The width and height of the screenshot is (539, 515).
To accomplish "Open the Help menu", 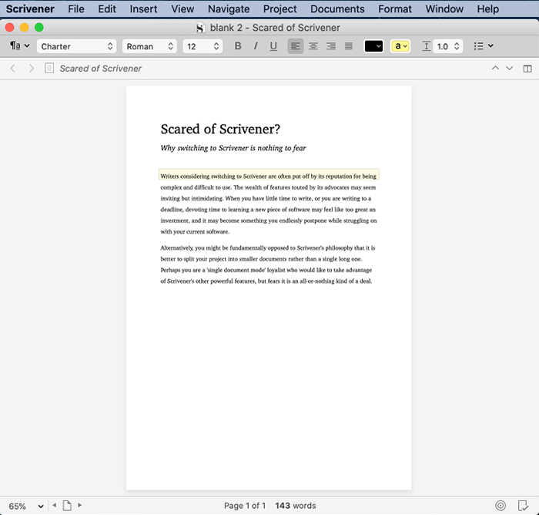I will click(x=487, y=8).
